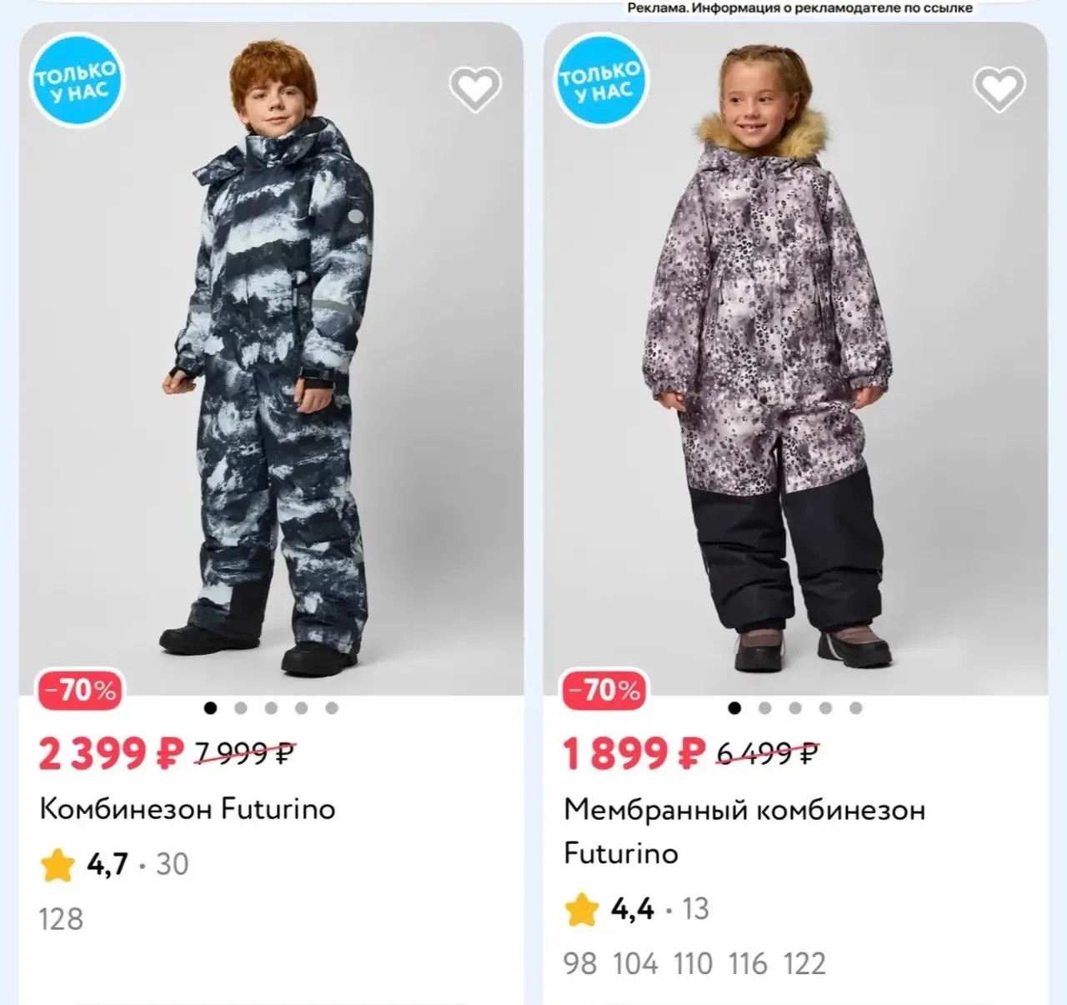Select third photo dot on right product
This screenshot has width=1067, height=1005.
pos(795,708)
